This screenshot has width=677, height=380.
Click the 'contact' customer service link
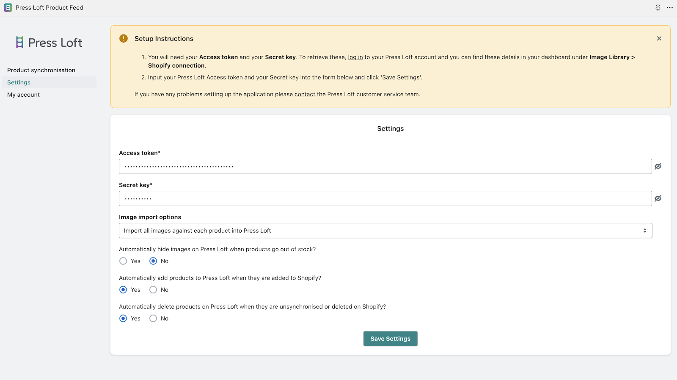pyautogui.click(x=305, y=94)
